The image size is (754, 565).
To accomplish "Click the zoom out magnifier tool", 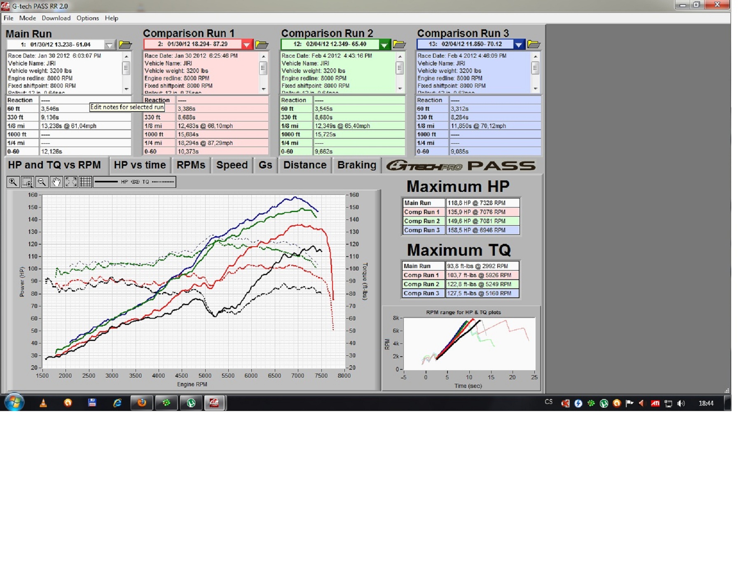I will point(42,182).
